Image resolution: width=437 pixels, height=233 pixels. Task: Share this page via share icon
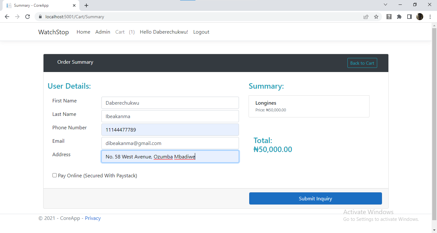(x=366, y=17)
